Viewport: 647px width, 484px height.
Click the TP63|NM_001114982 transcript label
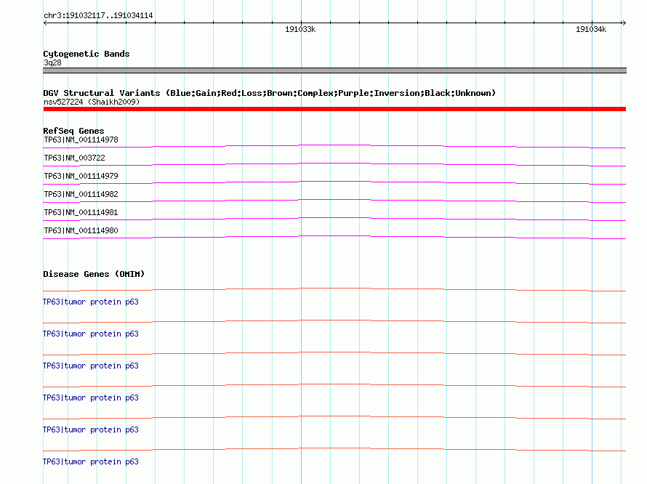pyautogui.click(x=81, y=194)
